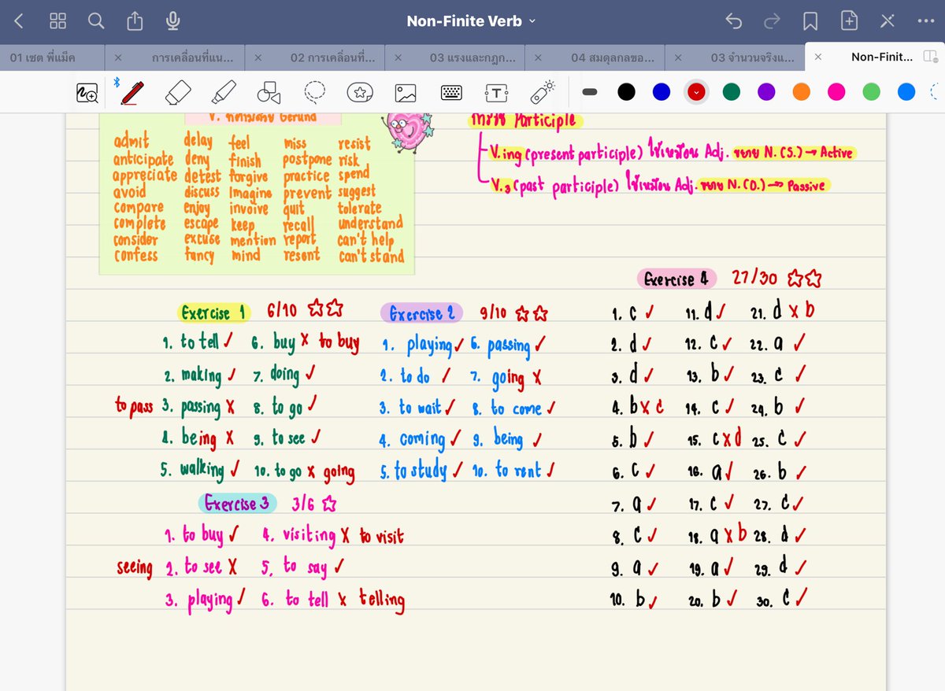
Task: Choose the stroke thickness preset
Action: (589, 92)
